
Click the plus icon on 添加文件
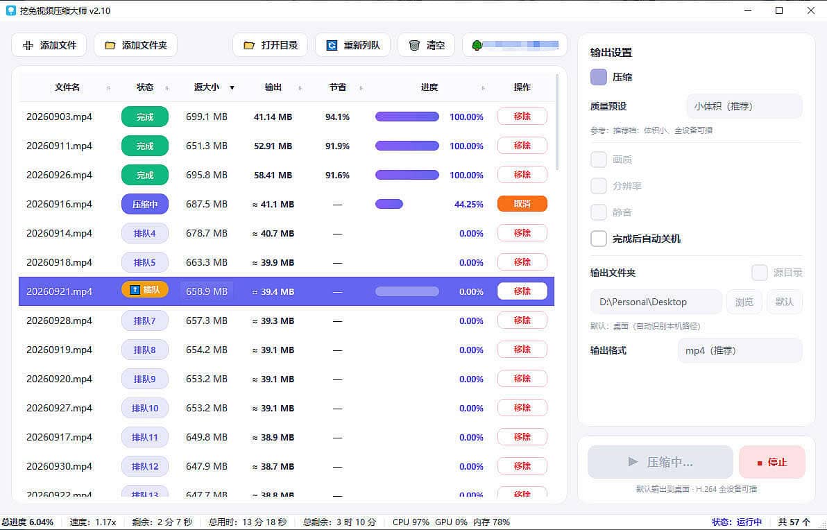[x=28, y=45]
